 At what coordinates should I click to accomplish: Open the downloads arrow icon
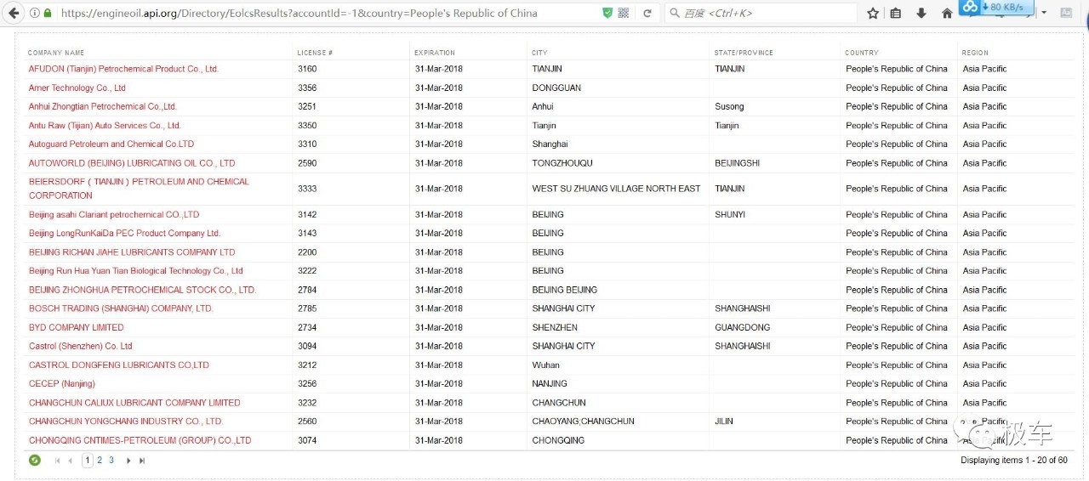(921, 14)
